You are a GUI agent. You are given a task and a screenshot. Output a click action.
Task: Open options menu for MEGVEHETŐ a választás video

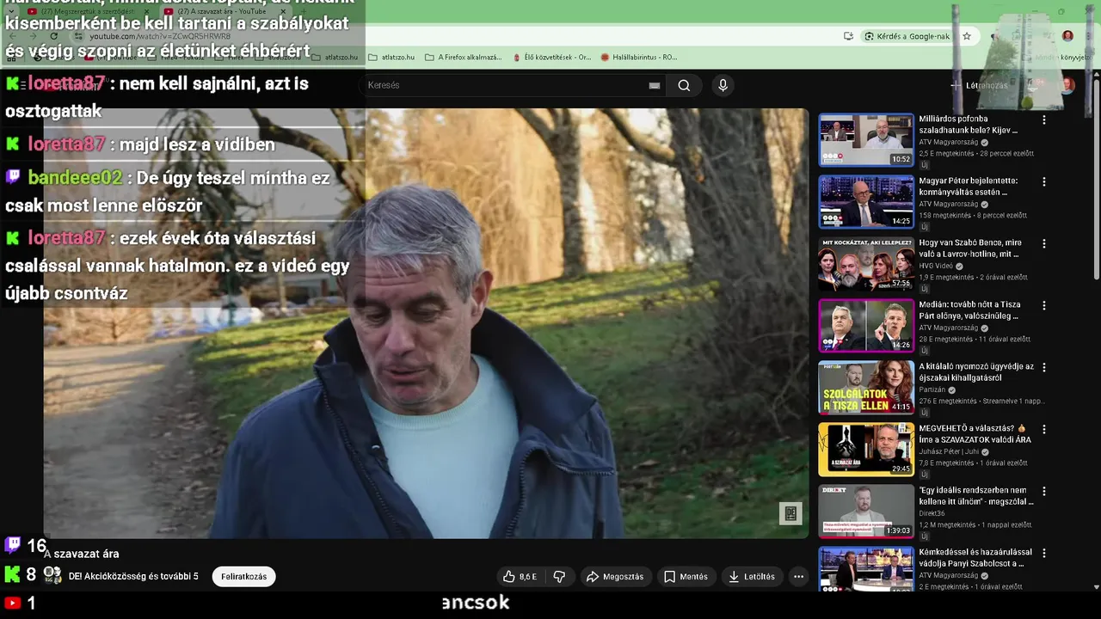1044,430
